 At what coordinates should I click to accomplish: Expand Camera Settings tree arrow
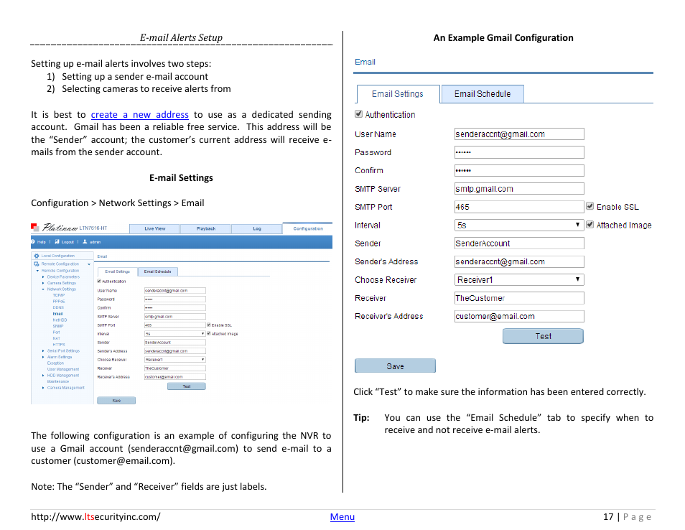click(x=43, y=283)
